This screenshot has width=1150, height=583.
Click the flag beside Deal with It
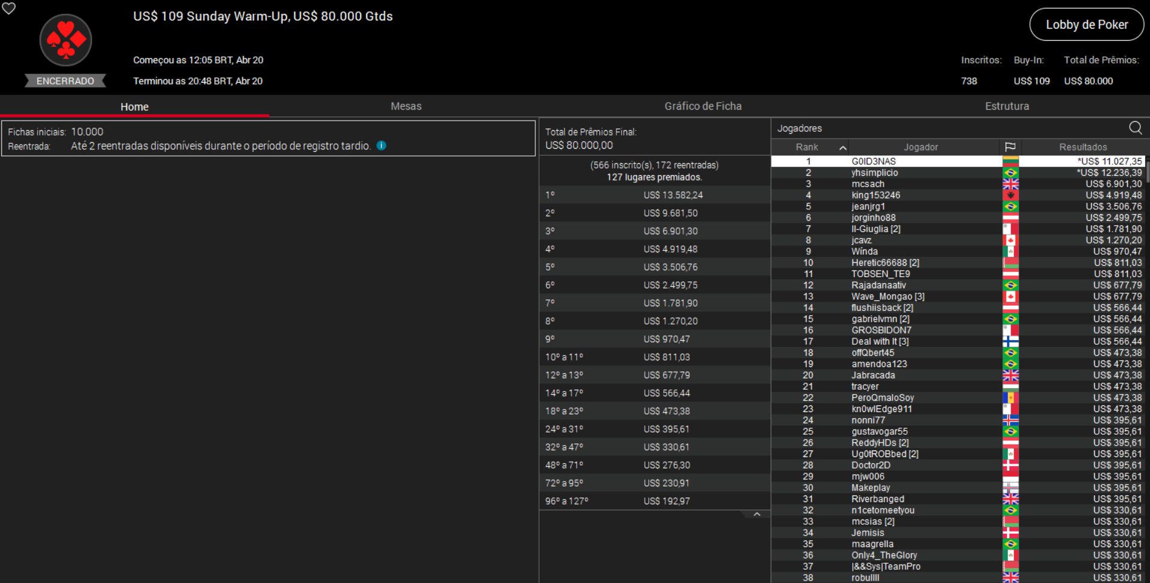[x=1011, y=341]
